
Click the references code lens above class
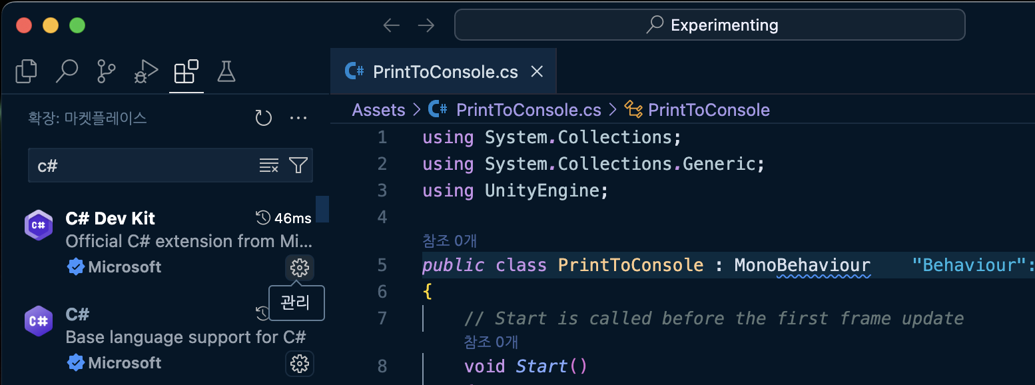coord(450,240)
